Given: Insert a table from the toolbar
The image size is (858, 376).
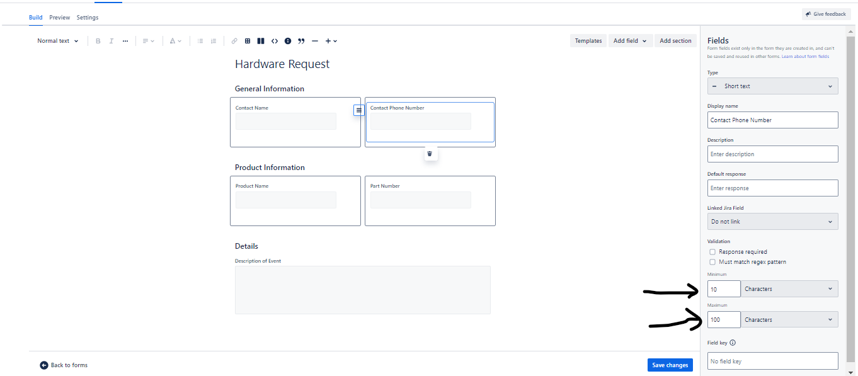Looking at the screenshot, I should (x=247, y=40).
